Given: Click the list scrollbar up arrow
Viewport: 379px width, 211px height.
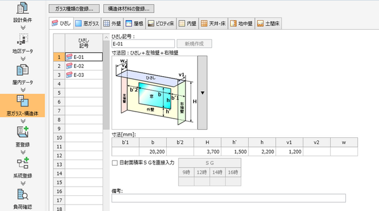Looking at the screenshot, I should (x=106, y=37).
